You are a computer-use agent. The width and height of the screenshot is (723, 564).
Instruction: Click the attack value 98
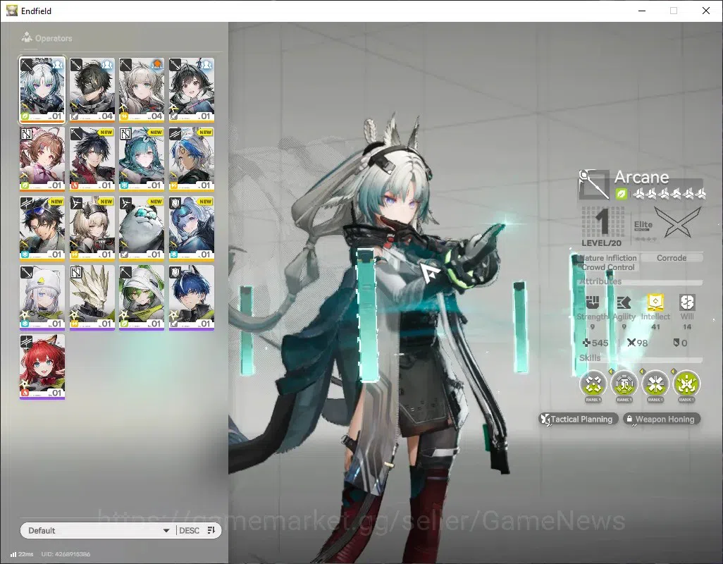pos(637,343)
